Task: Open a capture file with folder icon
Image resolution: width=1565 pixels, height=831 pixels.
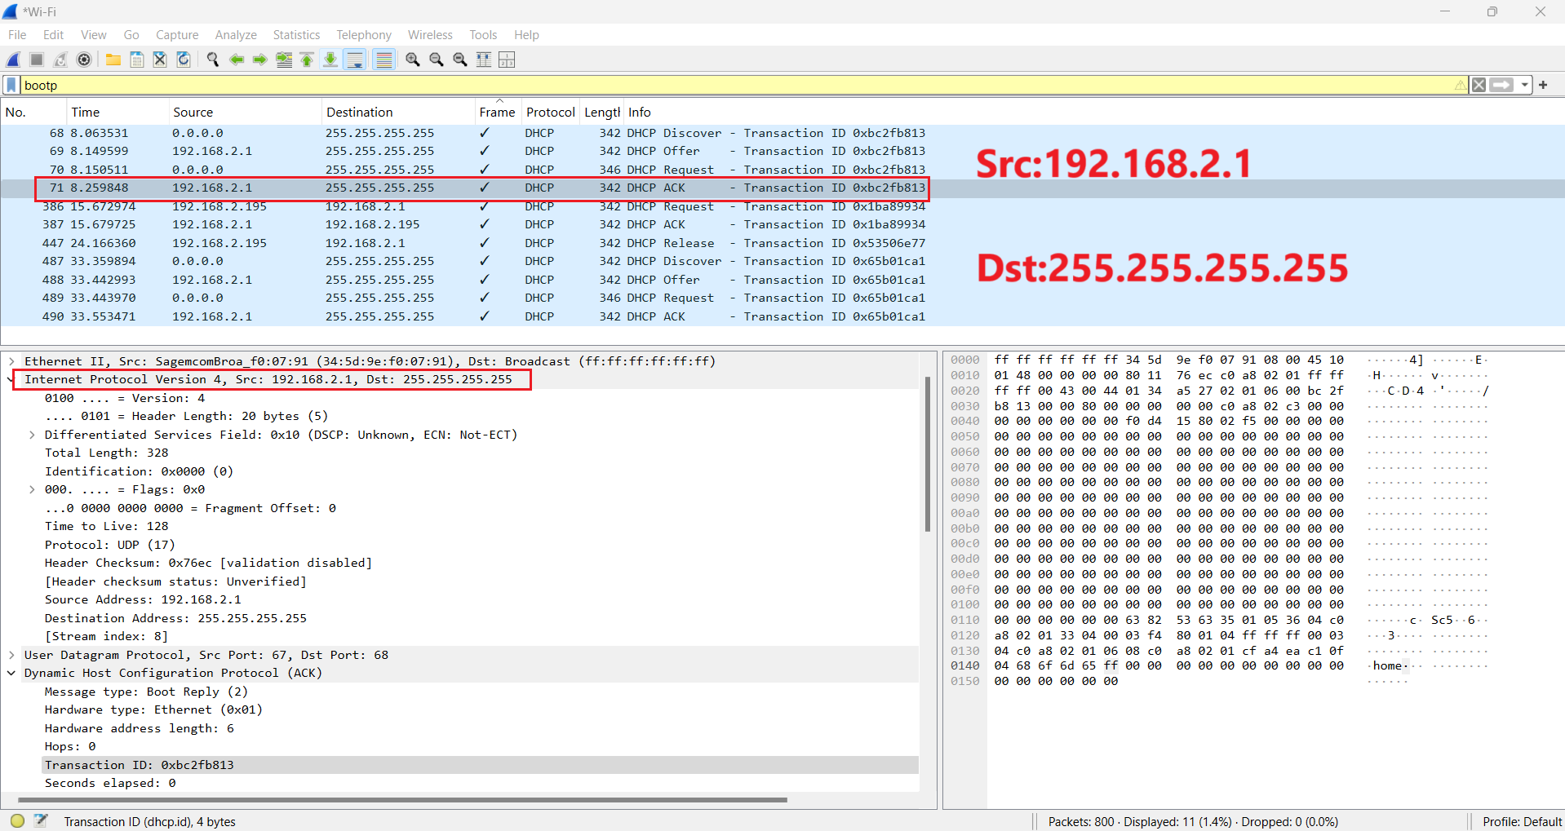Action: 113,60
